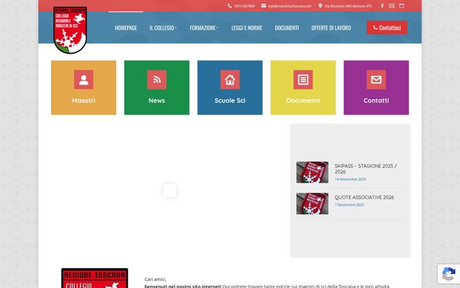Click the info@maestriscitoscana.net email address
Screen dimensions: 460x288
coord(289,6)
